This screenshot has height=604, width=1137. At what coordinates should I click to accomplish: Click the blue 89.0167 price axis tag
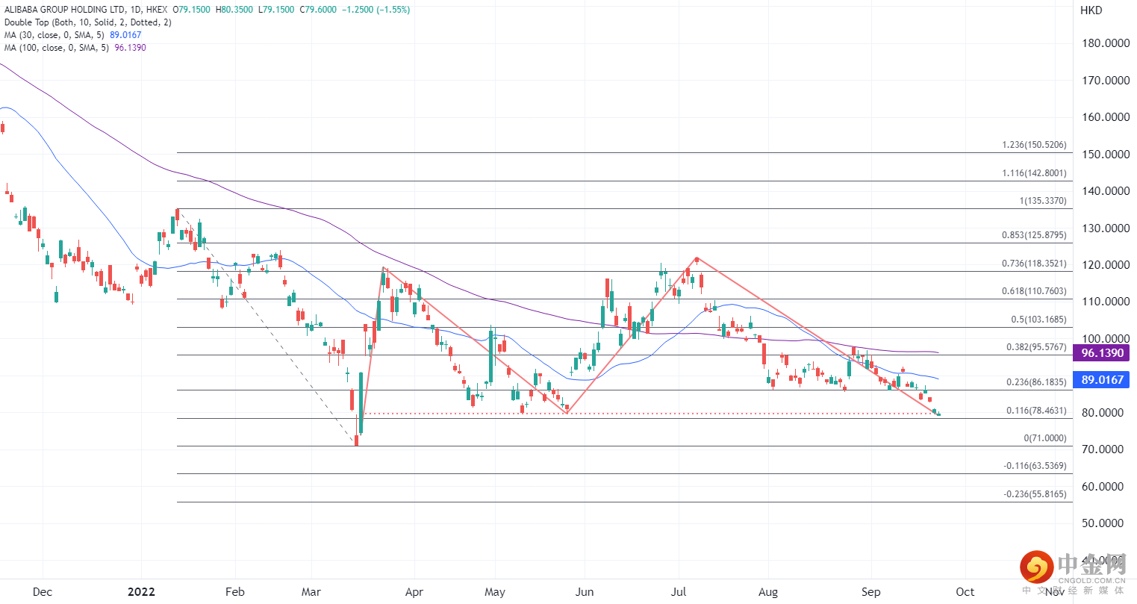pyautogui.click(x=1102, y=380)
